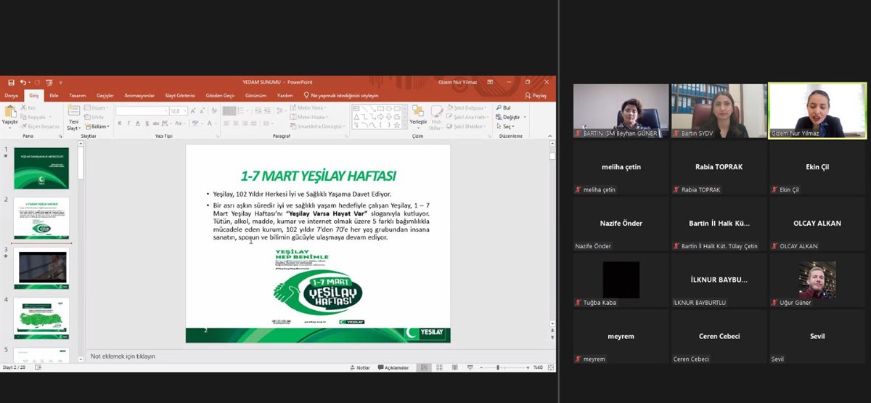Select slide 1 thumbnail in slide panel
The width and height of the screenshot is (871, 403).
point(41,168)
